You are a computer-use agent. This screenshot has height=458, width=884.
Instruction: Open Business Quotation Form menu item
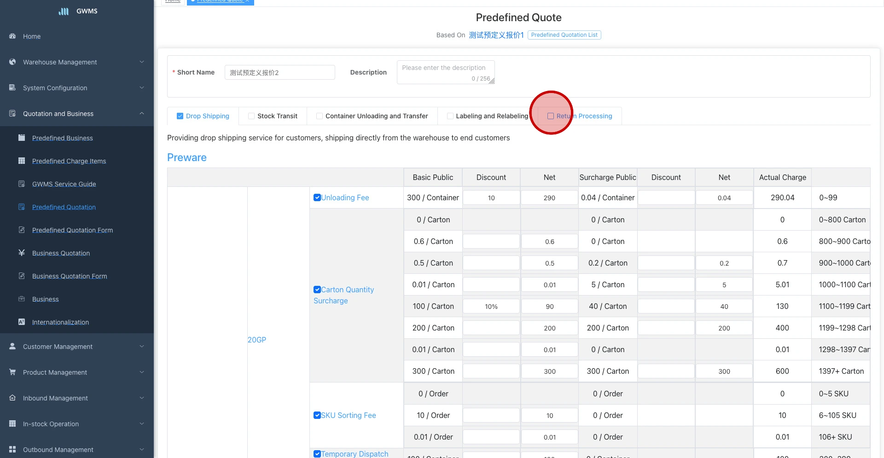(x=77, y=276)
